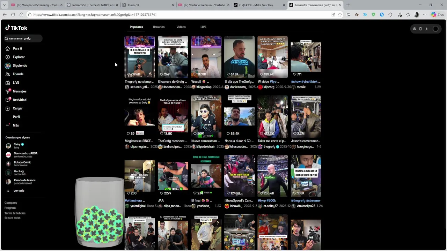Click the round TikTok icon in floating pill
The height and width of the screenshot is (251, 447).
[x=415, y=29]
